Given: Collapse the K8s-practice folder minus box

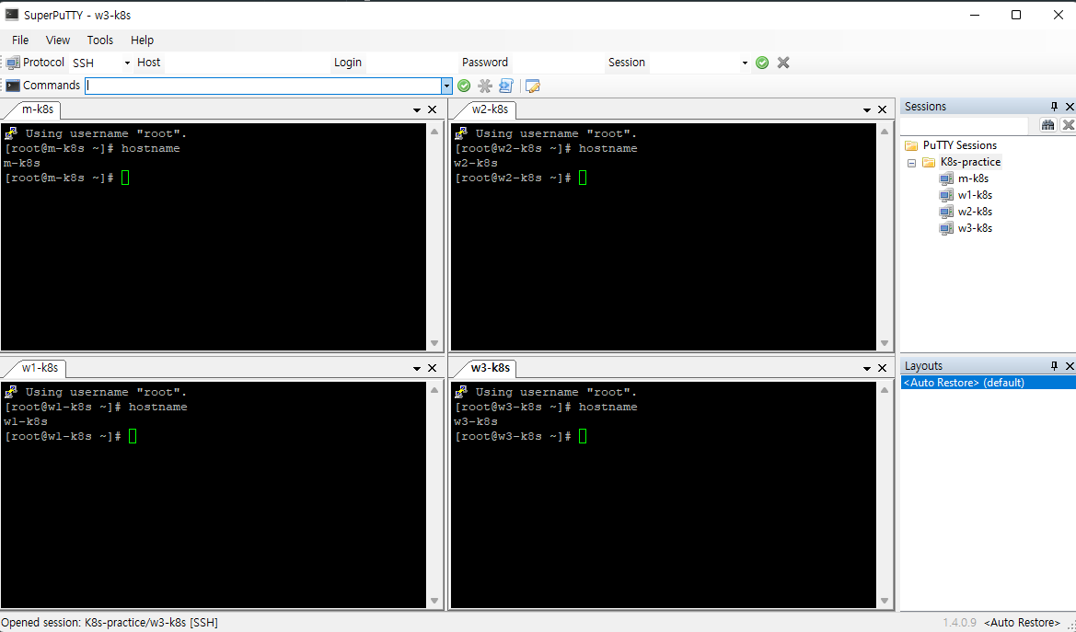Looking at the screenshot, I should pos(911,163).
